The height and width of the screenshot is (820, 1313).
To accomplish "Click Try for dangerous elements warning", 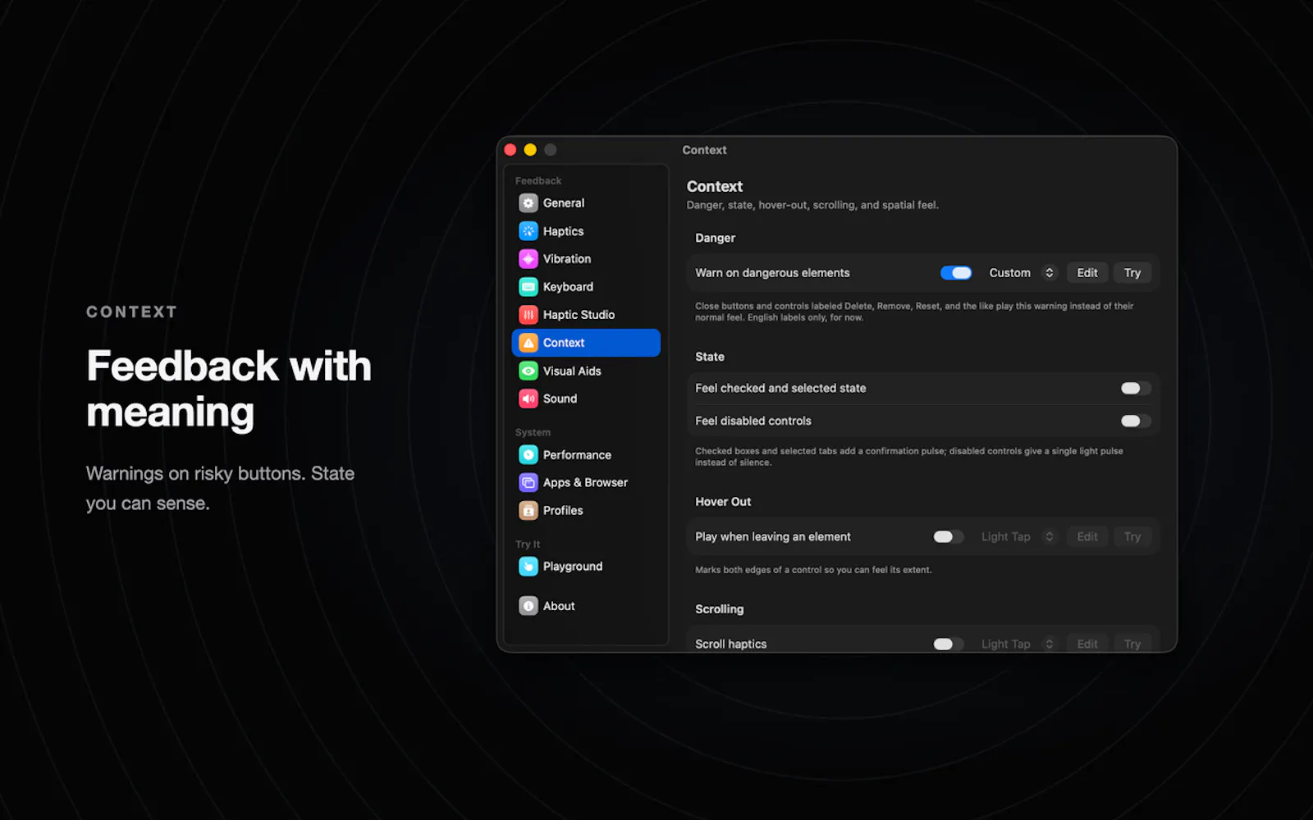I will pos(1132,273).
